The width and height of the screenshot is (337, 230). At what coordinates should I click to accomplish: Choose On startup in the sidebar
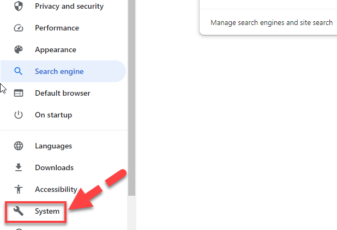[x=53, y=115]
